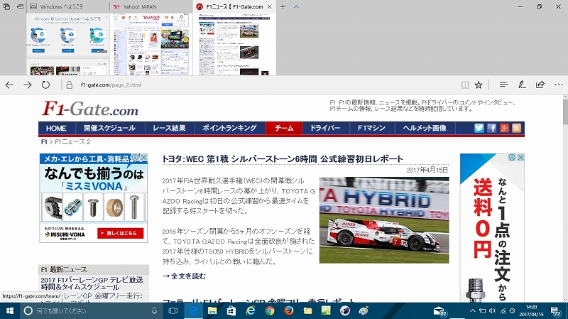Open volume control in system tray
Image resolution: width=568 pixels, height=319 pixels.
click(x=492, y=310)
